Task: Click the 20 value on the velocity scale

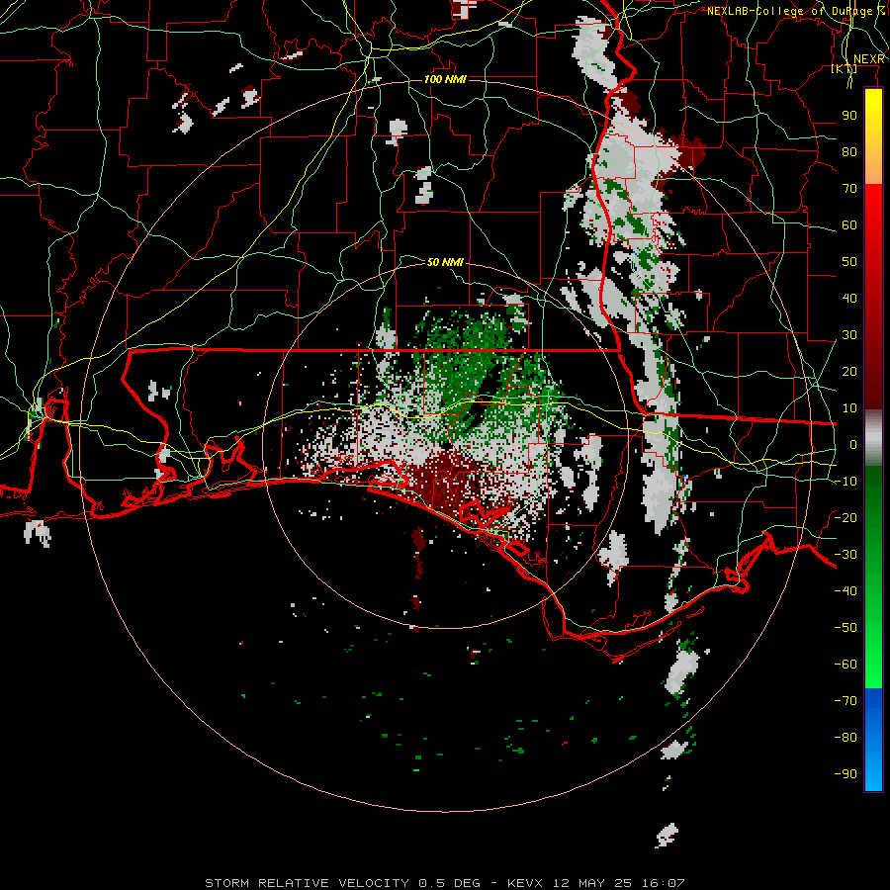Action: [849, 371]
